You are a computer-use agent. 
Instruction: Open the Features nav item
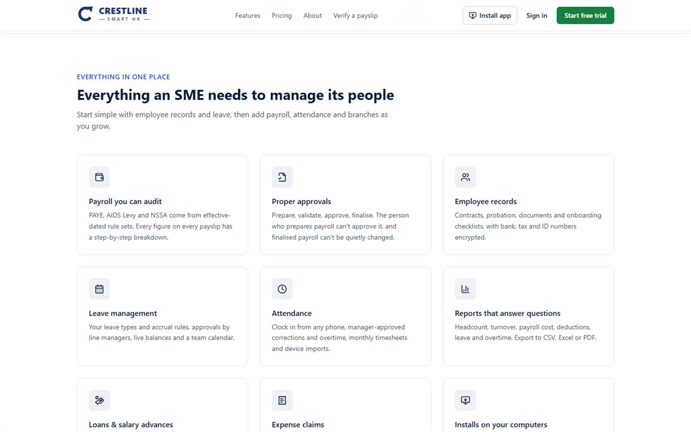[x=248, y=16]
